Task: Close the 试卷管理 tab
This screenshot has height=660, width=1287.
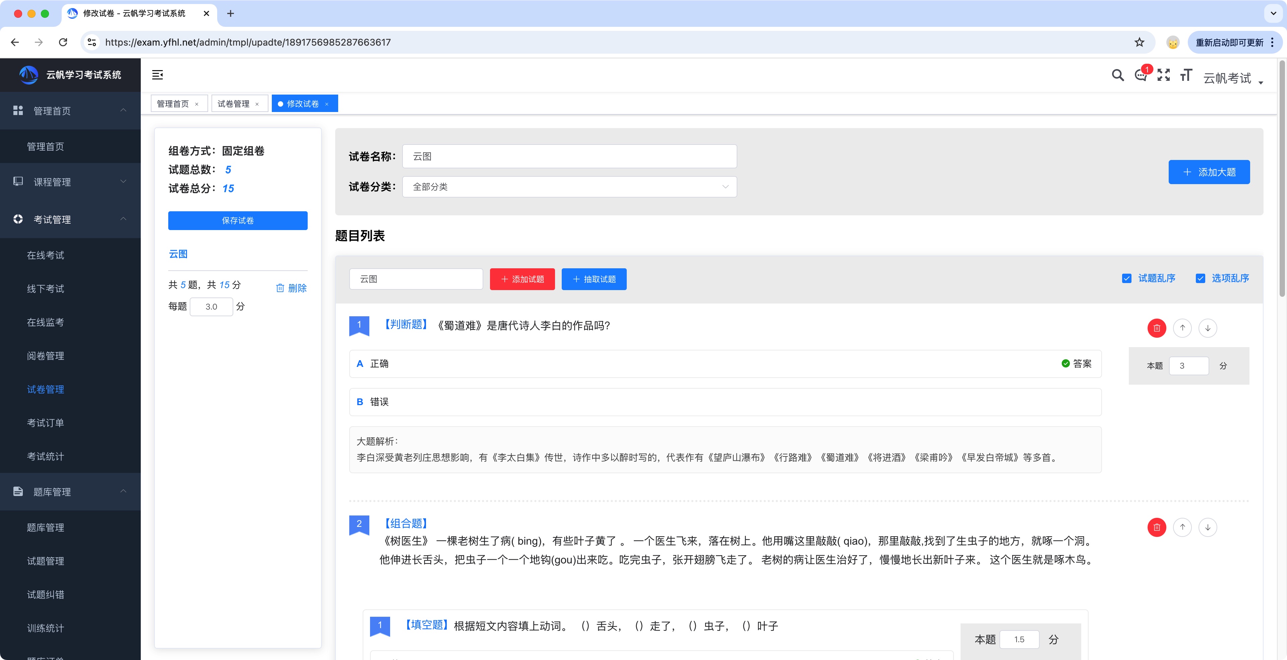Action: pyautogui.click(x=257, y=104)
